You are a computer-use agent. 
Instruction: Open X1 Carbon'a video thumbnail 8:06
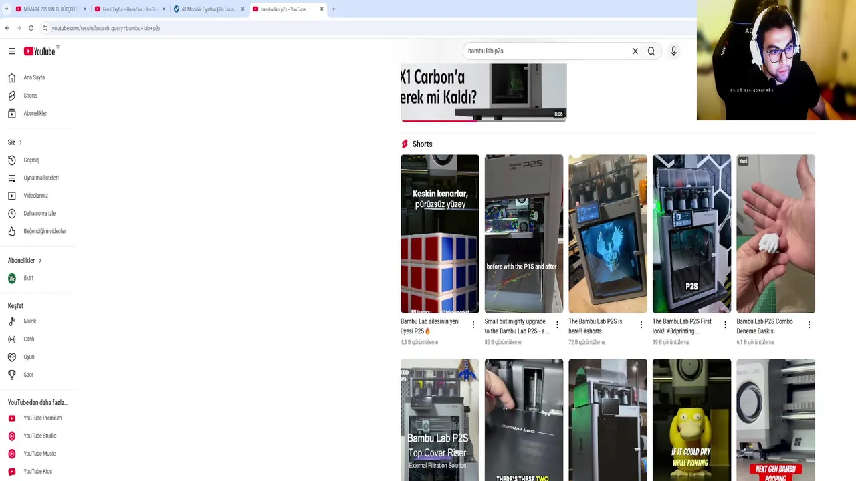point(484,92)
